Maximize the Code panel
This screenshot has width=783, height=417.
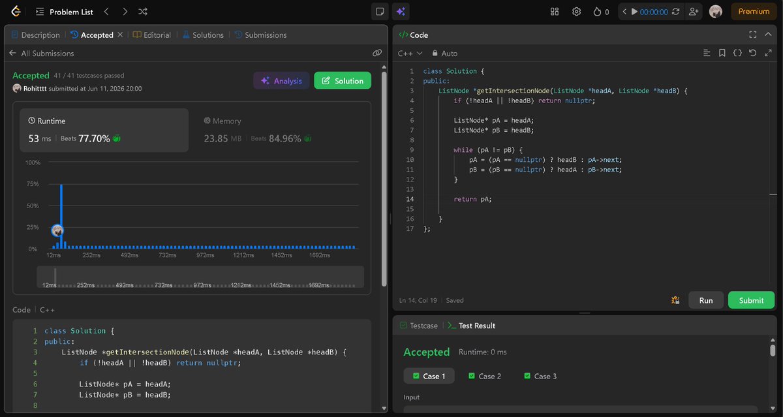[752, 35]
